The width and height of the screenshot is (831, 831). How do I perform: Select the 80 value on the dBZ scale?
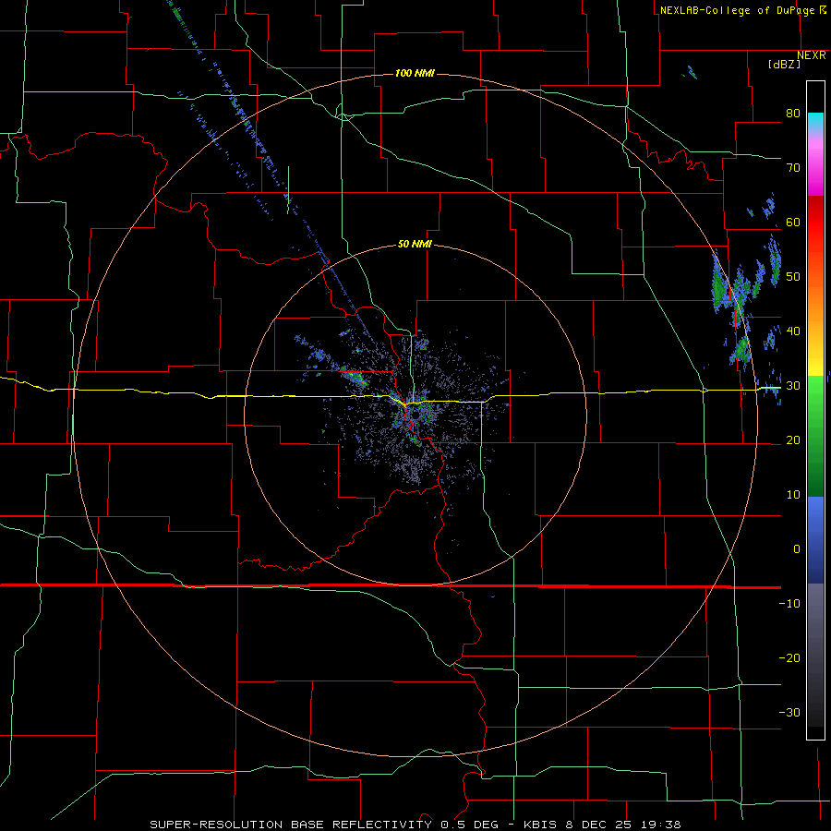click(793, 114)
